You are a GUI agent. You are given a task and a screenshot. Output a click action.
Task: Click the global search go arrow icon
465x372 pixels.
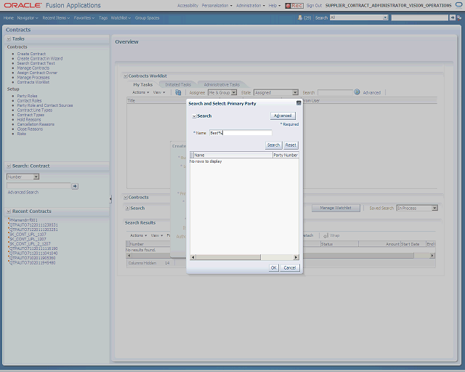point(452,17)
